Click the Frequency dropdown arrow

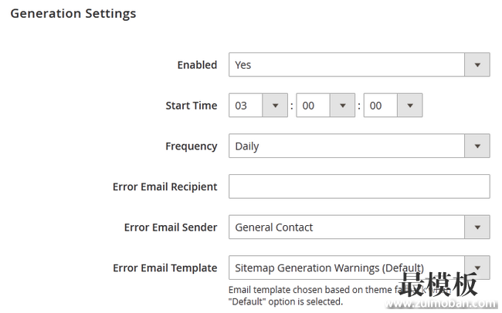(x=477, y=146)
